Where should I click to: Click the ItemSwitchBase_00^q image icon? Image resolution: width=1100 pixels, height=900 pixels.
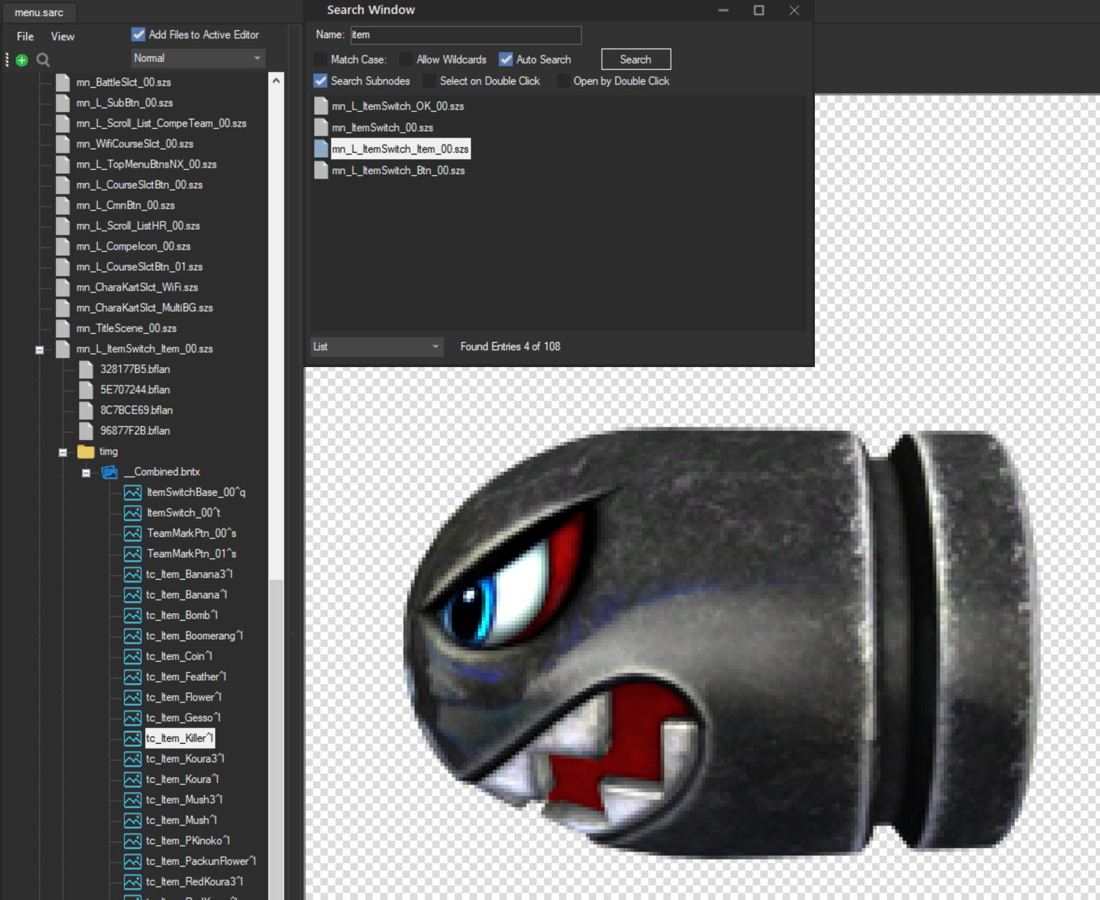coord(132,492)
